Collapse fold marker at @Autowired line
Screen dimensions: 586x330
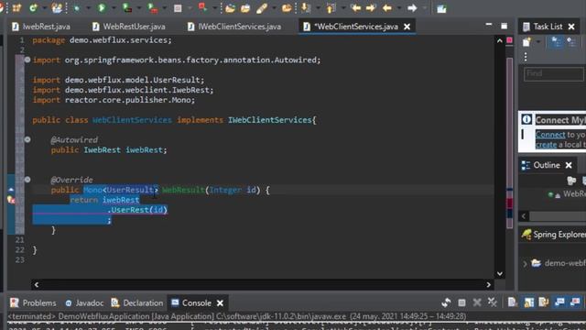point(27,139)
